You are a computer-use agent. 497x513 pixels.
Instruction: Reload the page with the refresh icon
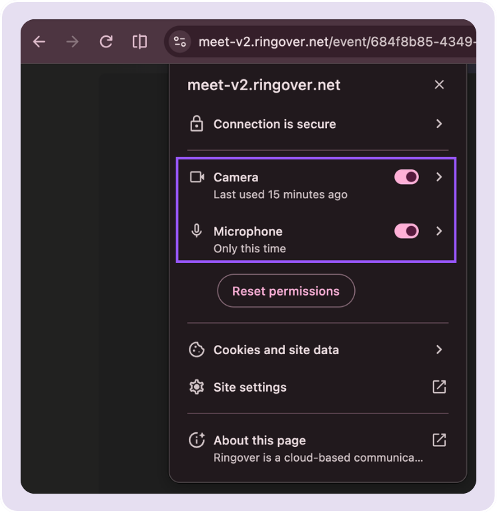[x=106, y=42]
